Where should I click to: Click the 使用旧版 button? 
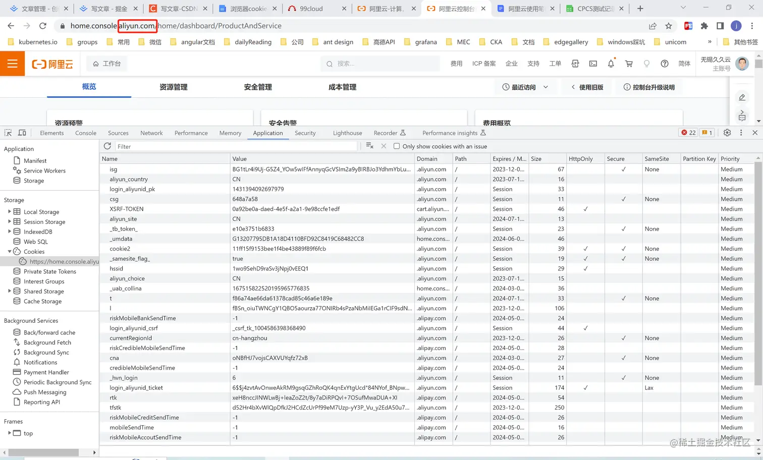click(587, 87)
